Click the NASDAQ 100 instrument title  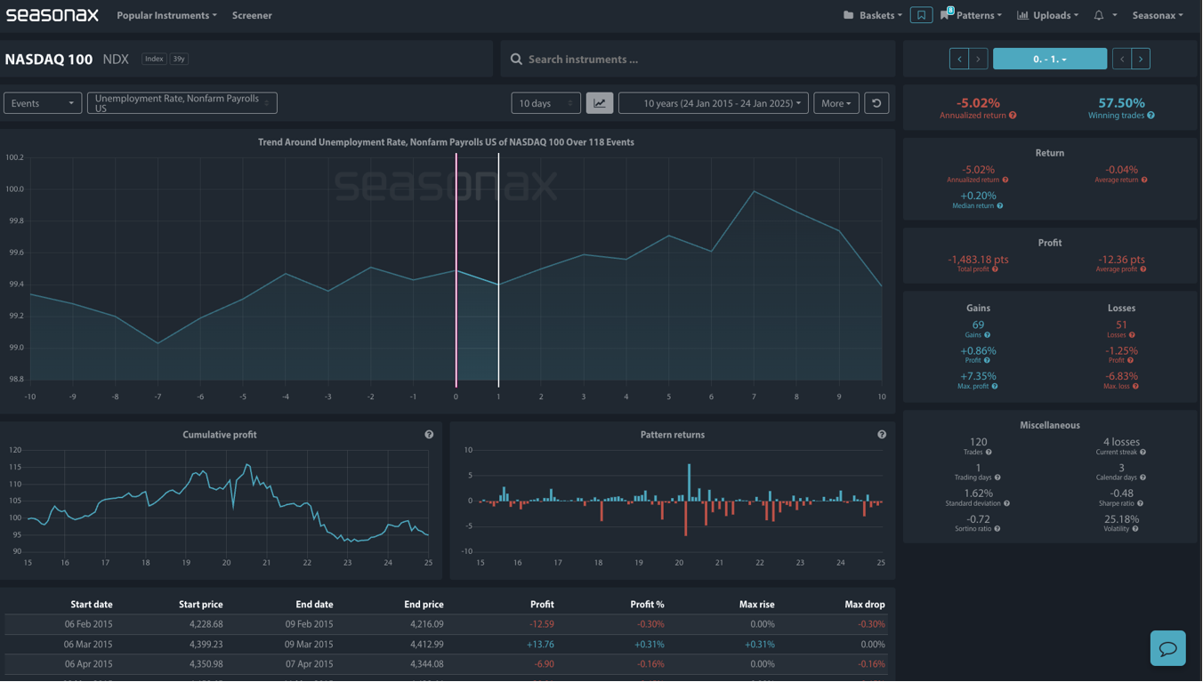[x=48, y=60]
